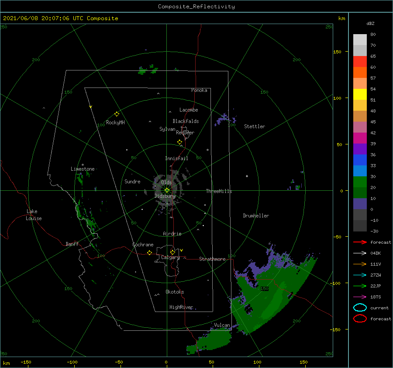
Task: Click the Stettler town label
Action: pos(255,126)
